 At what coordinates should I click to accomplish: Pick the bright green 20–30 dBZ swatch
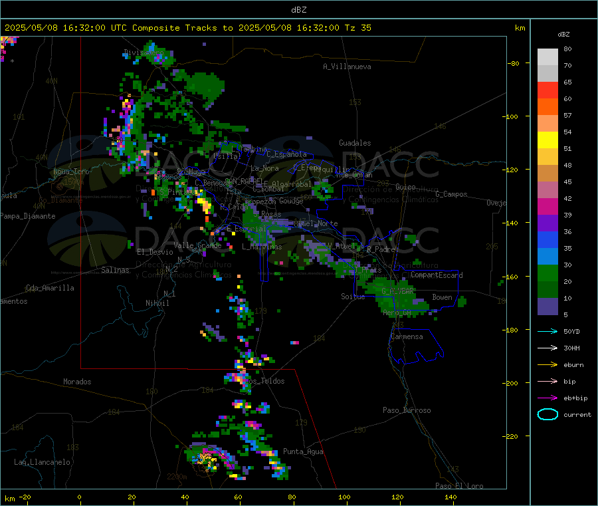[548, 273]
